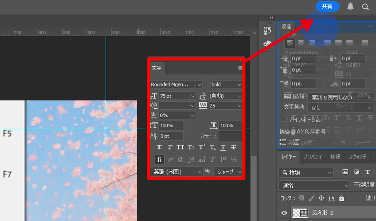Click the baseline shift 0 pt field
This screenshot has width=376, height=221.
pyautogui.click(x=171, y=136)
